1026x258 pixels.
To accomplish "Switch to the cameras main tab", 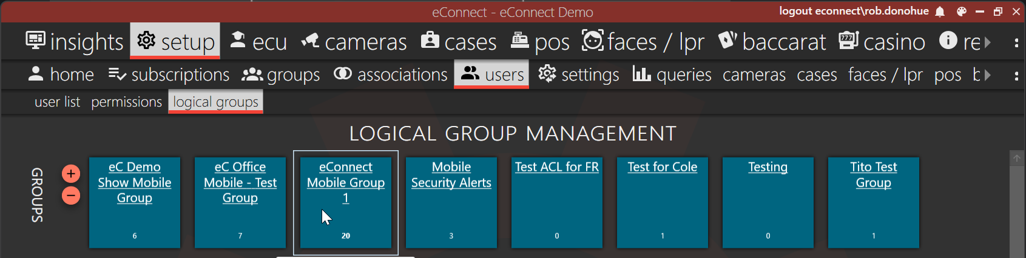I will click(x=354, y=42).
